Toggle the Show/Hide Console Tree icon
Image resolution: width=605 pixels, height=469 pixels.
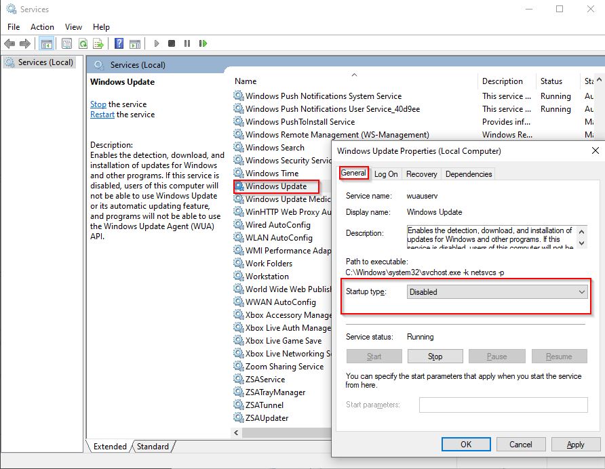46,43
